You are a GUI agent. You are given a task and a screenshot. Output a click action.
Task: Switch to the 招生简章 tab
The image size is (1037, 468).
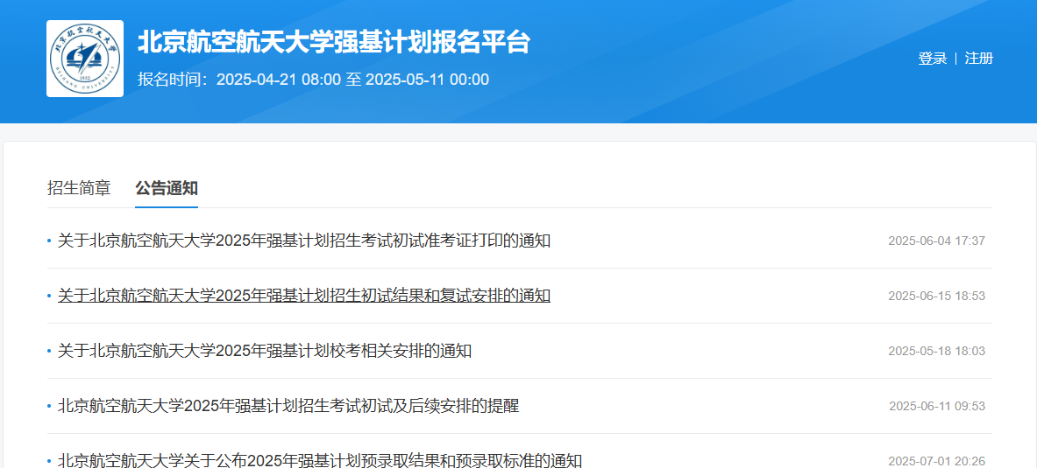(x=79, y=188)
